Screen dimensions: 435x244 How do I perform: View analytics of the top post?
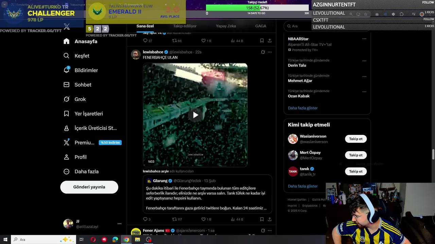click(x=237, y=41)
